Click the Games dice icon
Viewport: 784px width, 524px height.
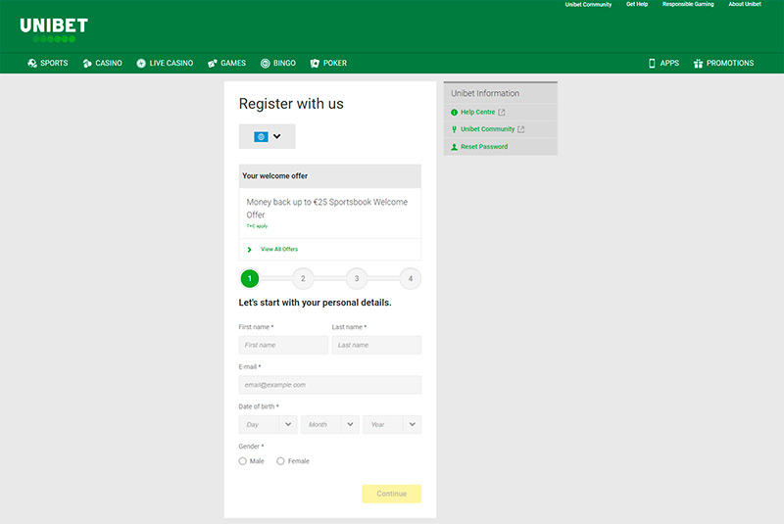pos(213,64)
